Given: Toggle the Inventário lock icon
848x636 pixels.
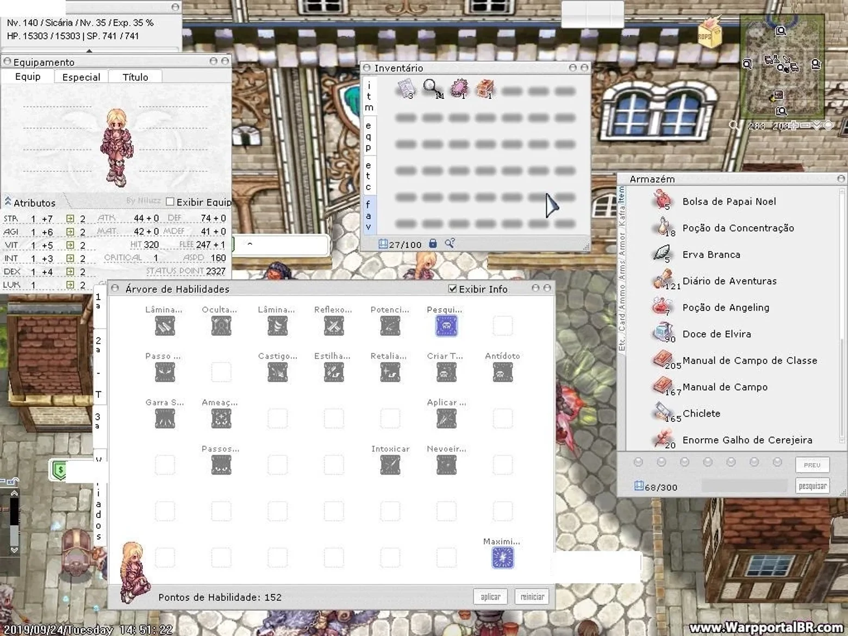Looking at the screenshot, I should 433,244.
